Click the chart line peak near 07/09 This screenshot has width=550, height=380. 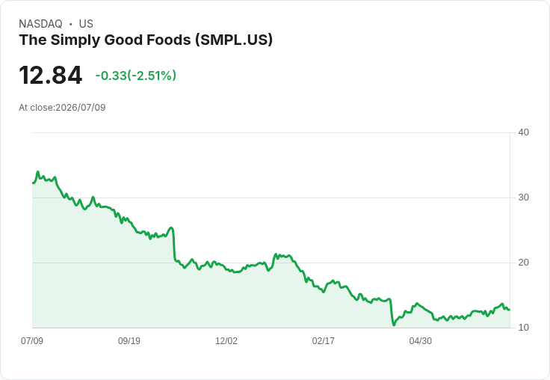pyautogui.click(x=38, y=172)
